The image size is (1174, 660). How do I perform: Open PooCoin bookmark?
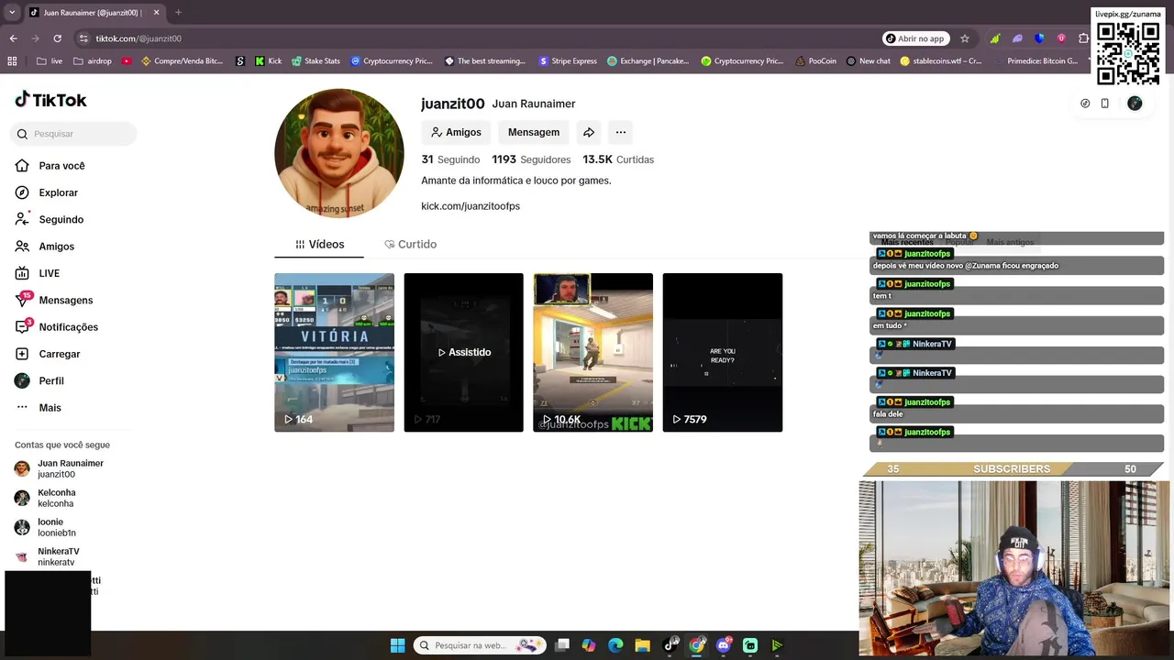(815, 61)
